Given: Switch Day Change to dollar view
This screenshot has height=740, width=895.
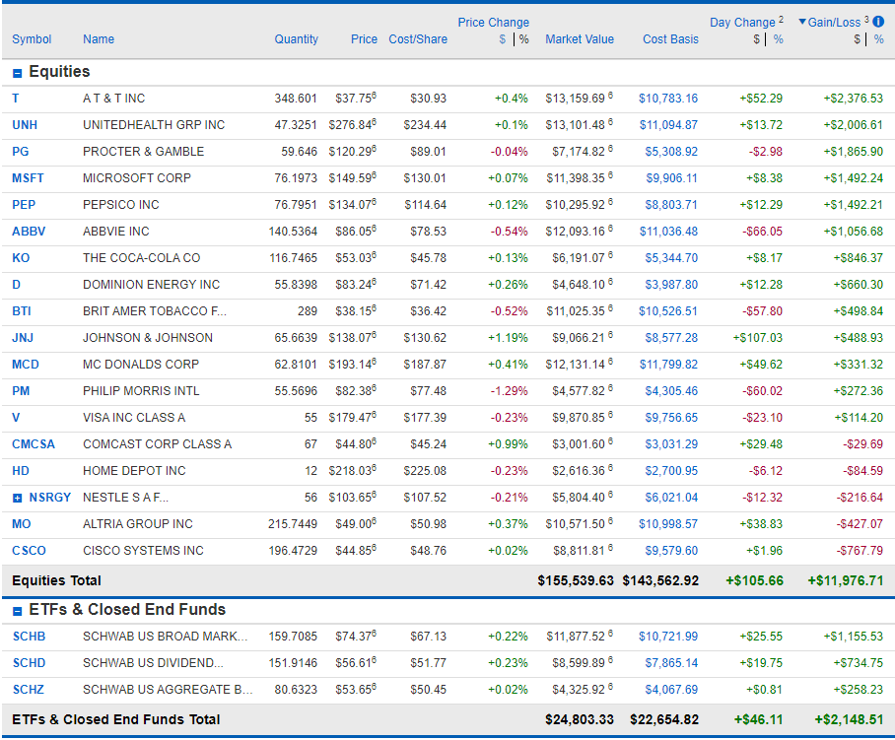Looking at the screenshot, I should click(x=756, y=39).
